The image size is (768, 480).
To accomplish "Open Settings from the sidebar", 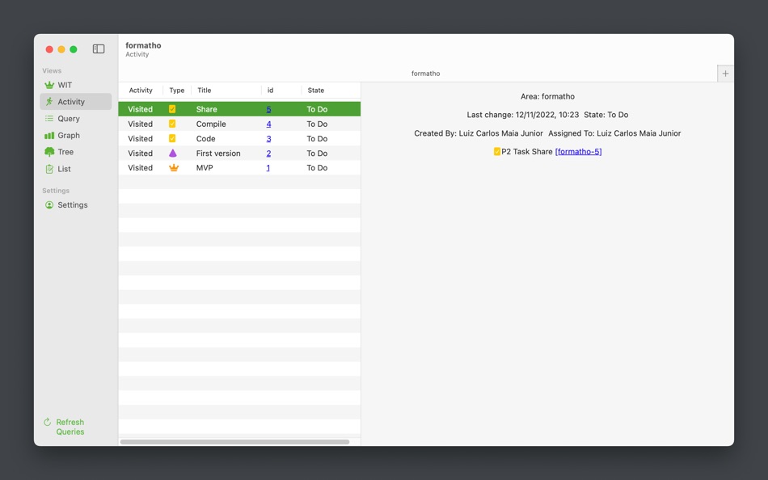I will pyautogui.click(x=75, y=205).
